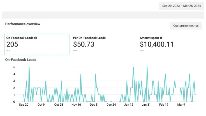The image size is (206, 116).
Task: Click the gray banner bar below date range
Action: tap(103, 15)
